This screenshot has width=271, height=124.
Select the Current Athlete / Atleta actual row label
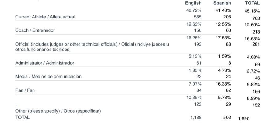coord(45,17)
